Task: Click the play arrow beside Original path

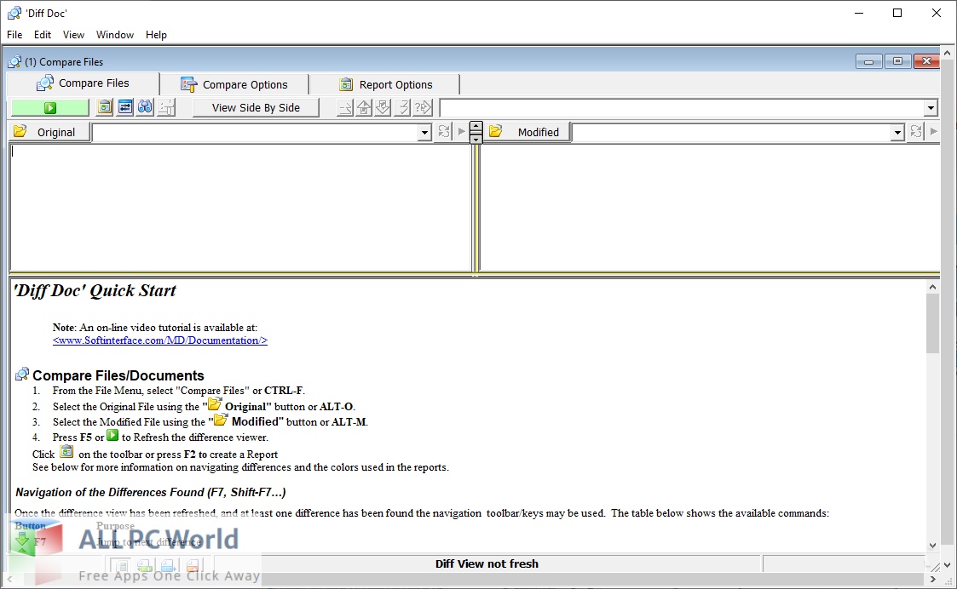Action: pyautogui.click(x=461, y=132)
